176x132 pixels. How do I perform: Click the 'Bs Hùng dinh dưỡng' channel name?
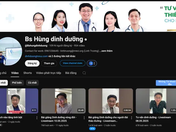point(54,39)
